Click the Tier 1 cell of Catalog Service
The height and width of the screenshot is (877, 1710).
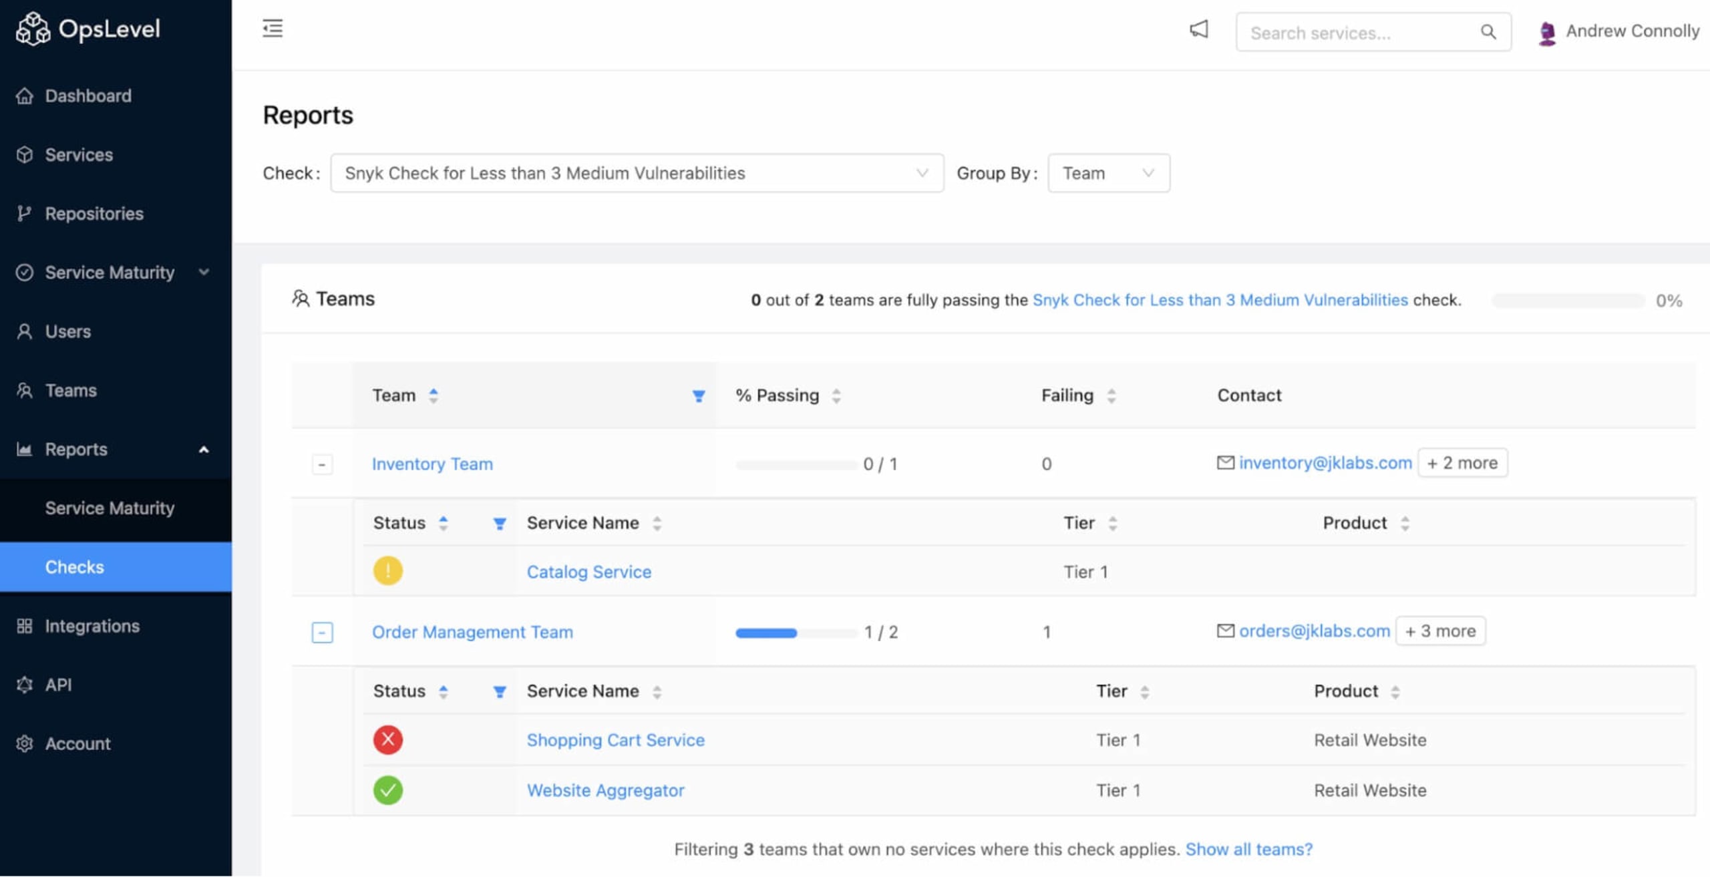click(1085, 572)
